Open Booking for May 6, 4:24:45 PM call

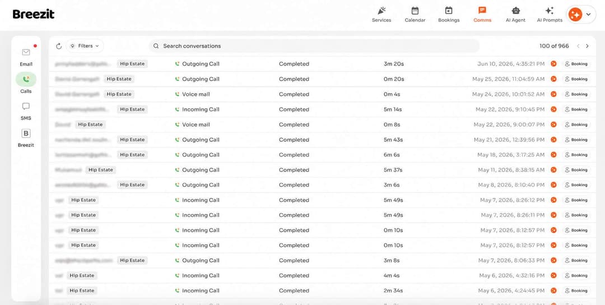[x=576, y=291]
